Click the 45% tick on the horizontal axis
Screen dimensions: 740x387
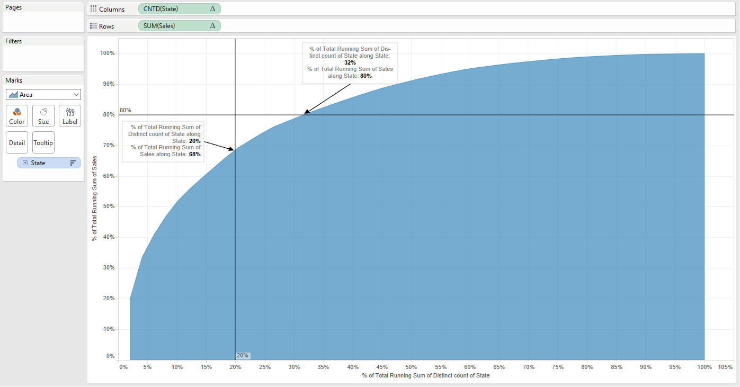(382, 367)
